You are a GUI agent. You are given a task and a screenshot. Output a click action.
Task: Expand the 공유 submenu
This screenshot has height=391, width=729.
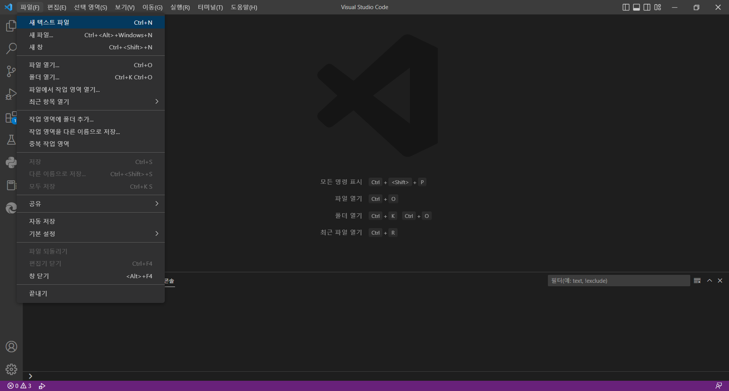pyautogui.click(x=91, y=203)
